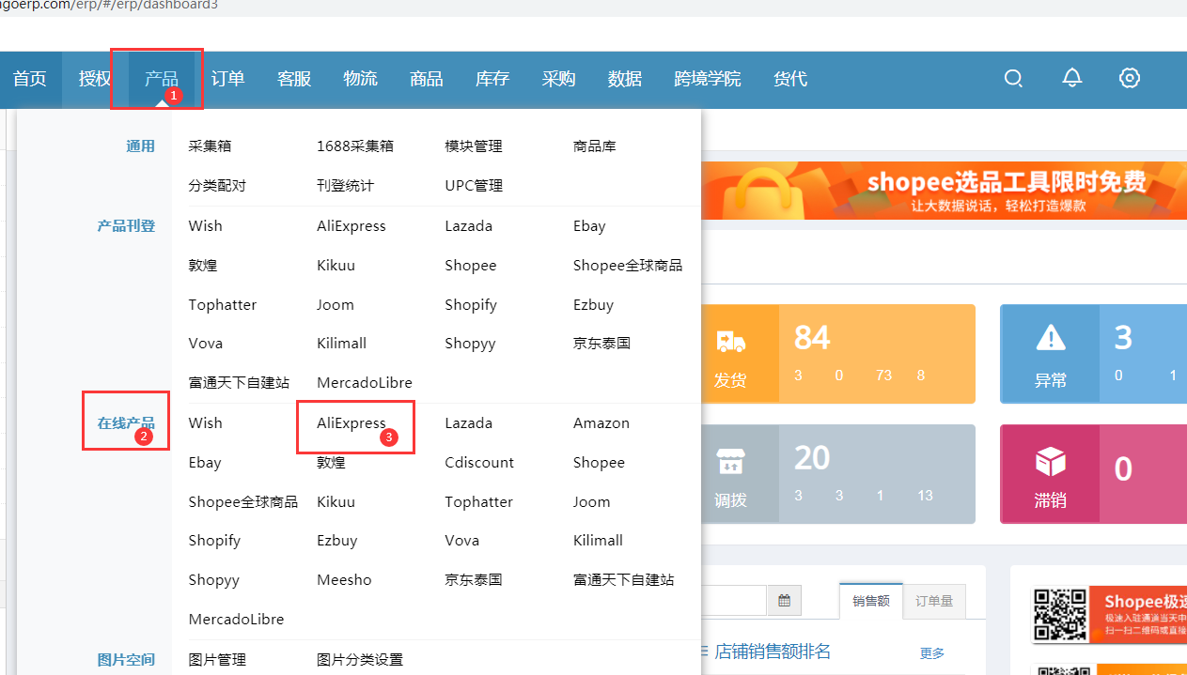Click the 73 count on the 发货 card
The height and width of the screenshot is (675, 1187).
tap(883, 376)
